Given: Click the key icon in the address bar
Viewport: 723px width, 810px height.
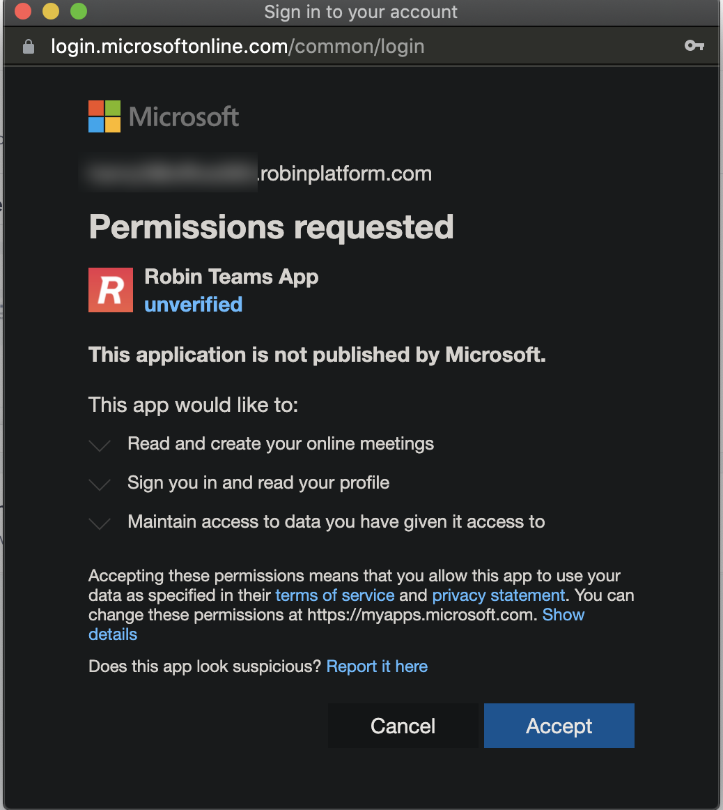Looking at the screenshot, I should coord(694,45).
